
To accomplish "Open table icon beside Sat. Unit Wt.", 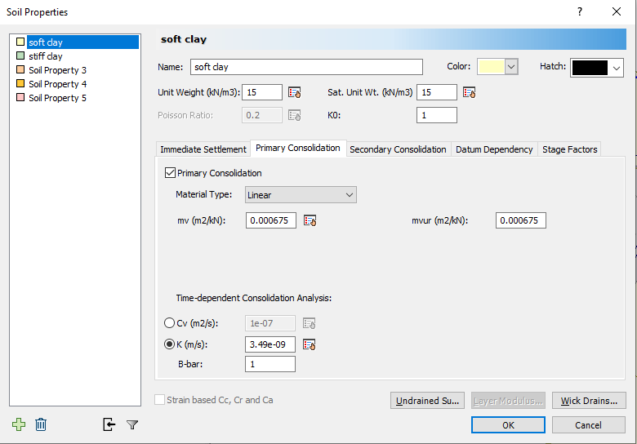I will pyautogui.click(x=470, y=92).
